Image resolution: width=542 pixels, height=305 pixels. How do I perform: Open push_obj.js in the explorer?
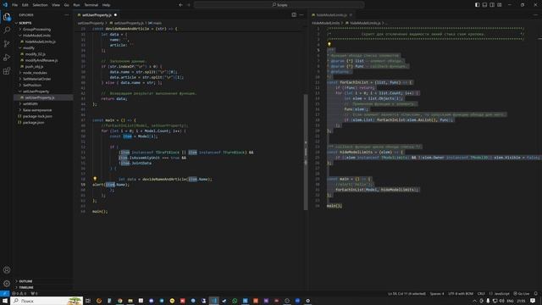pos(34,66)
